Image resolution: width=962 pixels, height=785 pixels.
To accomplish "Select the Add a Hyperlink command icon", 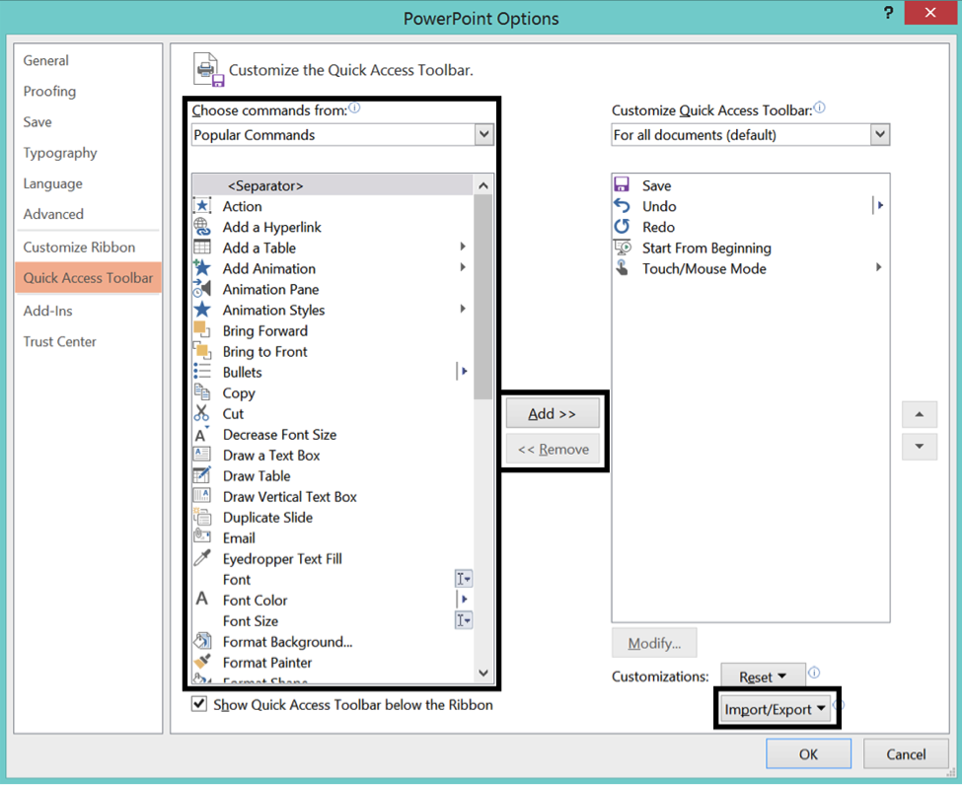I will click(x=204, y=227).
